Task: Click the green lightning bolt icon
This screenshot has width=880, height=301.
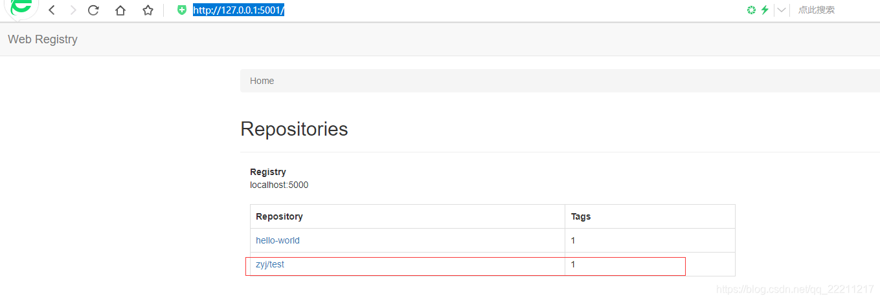Action: [765, 10]
